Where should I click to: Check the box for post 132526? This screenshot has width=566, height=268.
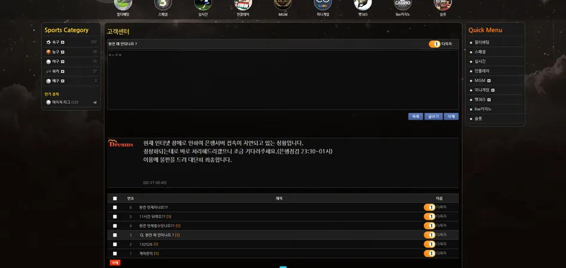point(115,244)
